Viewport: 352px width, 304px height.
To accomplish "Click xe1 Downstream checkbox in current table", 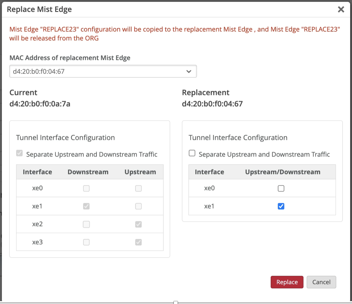I will click(x=86, y=206).
